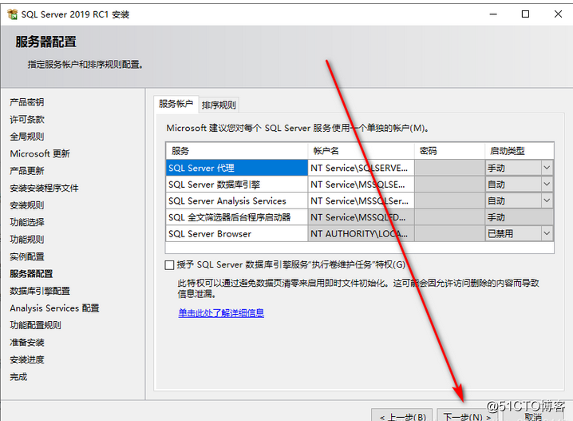Enable the volume maintenance task privilege checkbox
Viewport: 573px width, 421px height.
pos(169,264)
